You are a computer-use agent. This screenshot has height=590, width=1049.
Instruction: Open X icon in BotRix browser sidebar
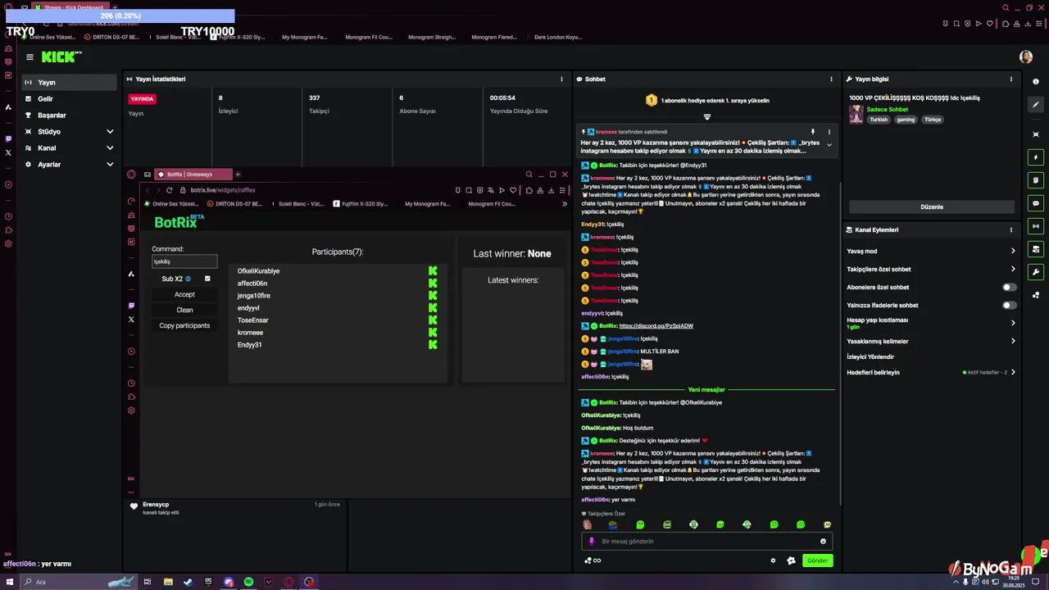(131, 320)
